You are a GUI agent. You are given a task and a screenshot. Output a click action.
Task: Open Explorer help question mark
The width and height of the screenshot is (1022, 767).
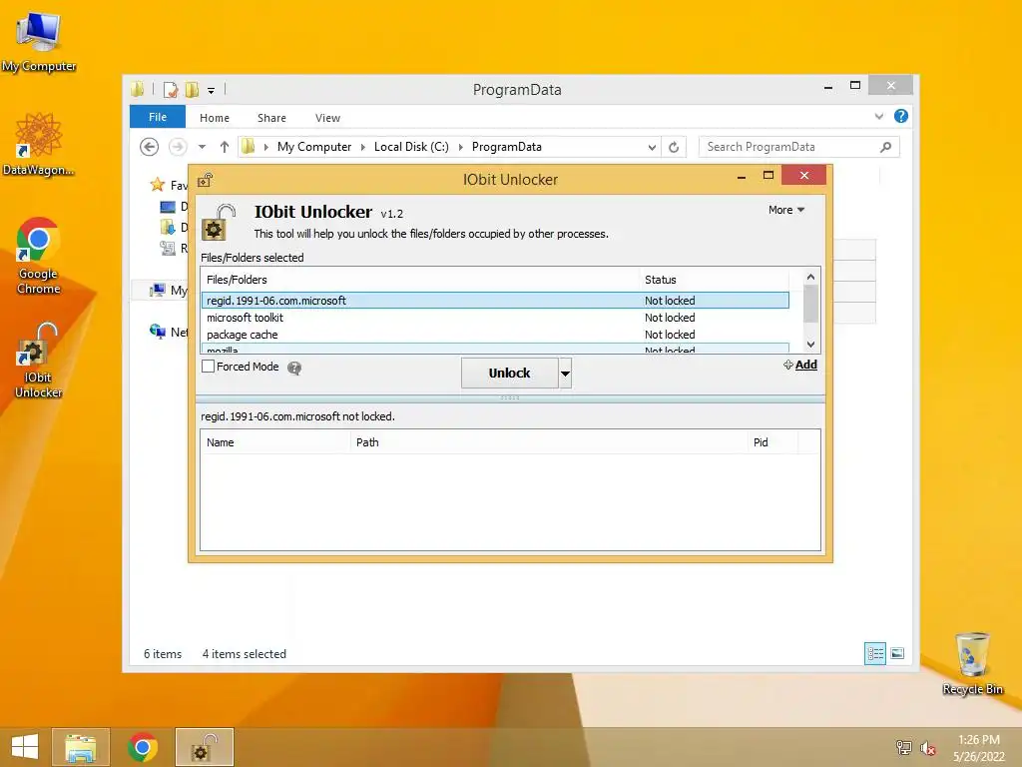click(x=901, y=116)
